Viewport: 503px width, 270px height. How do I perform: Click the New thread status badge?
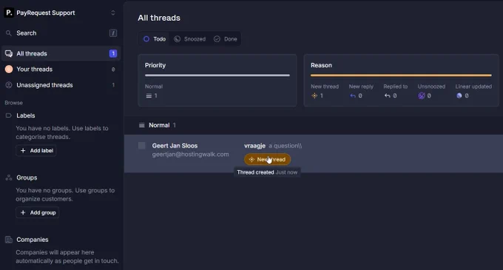pyautogui.click(x=267, y=159)
